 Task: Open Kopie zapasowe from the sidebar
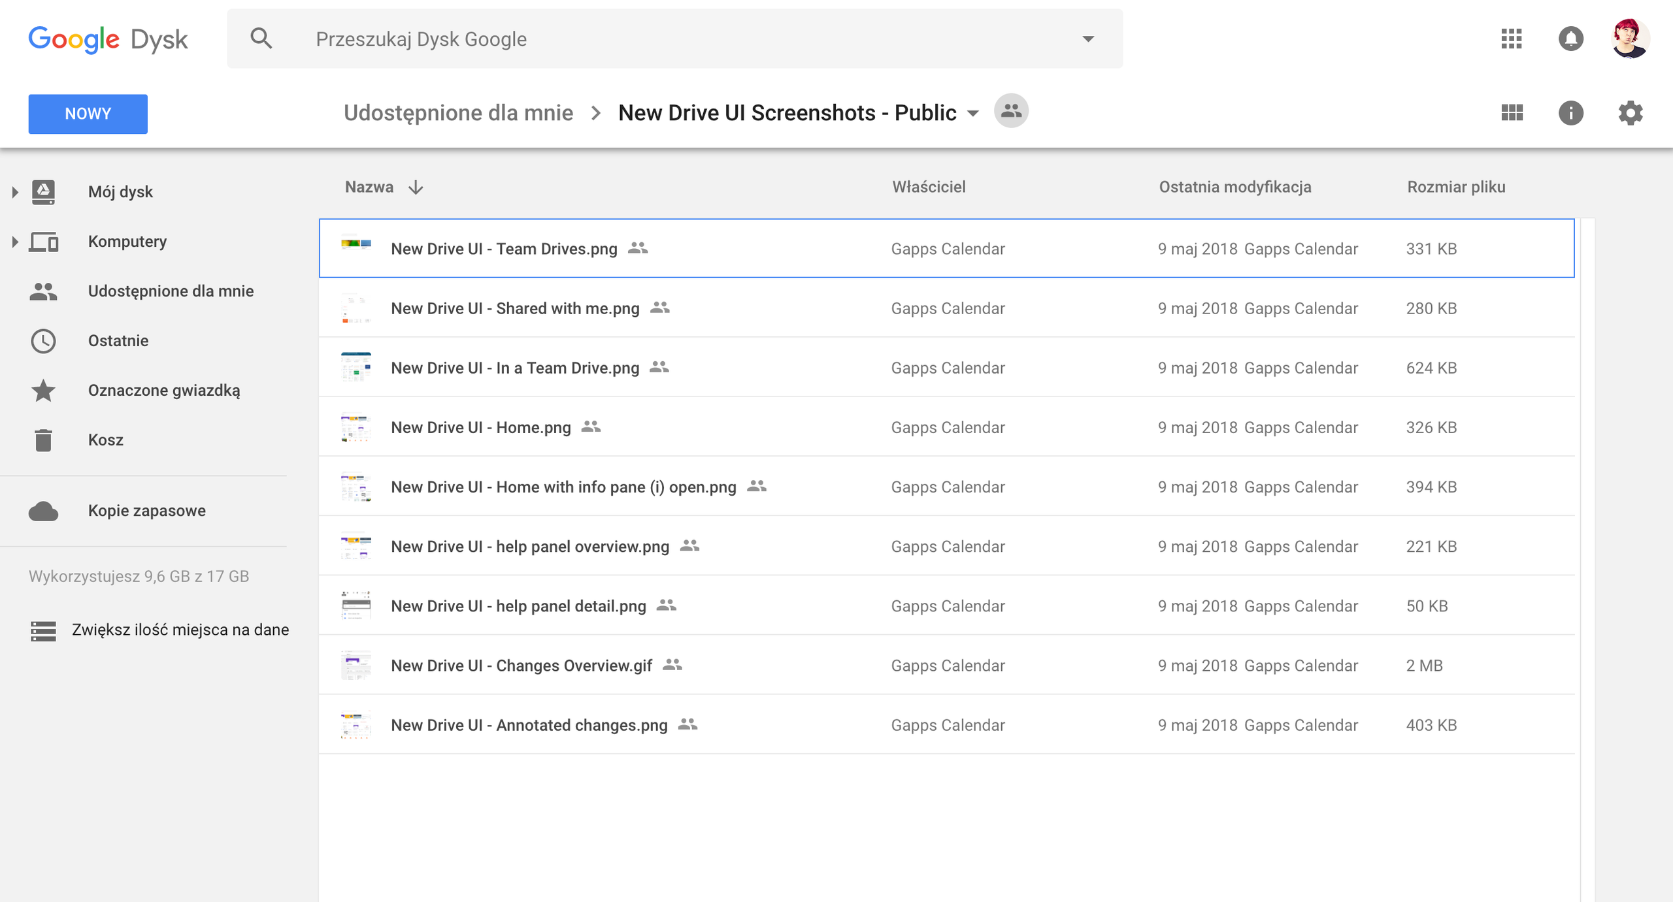146,510
